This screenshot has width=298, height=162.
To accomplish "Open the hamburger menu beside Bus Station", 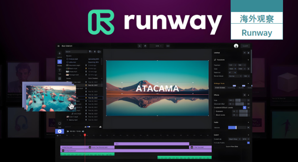I will (59, 46).
